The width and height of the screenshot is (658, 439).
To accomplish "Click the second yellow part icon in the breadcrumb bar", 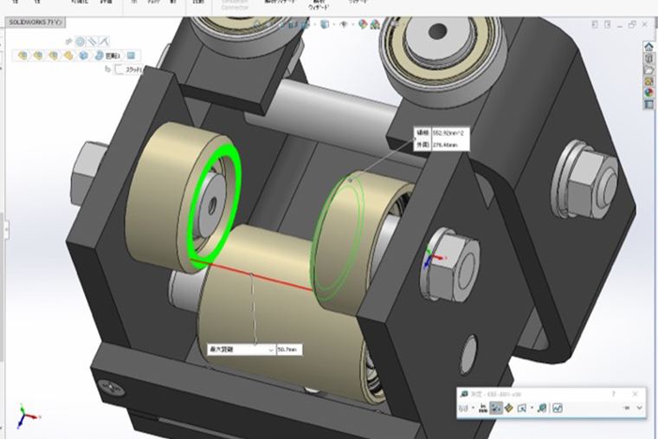I will pyautogui.click(x=38, y=55).
